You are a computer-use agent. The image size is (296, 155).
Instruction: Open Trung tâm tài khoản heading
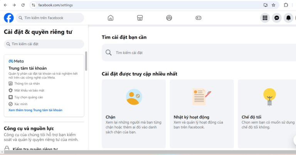[28, 68]
